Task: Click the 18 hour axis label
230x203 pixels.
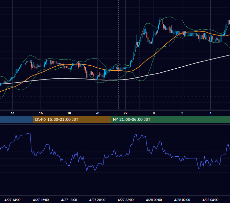Action: tap(69, 113)
